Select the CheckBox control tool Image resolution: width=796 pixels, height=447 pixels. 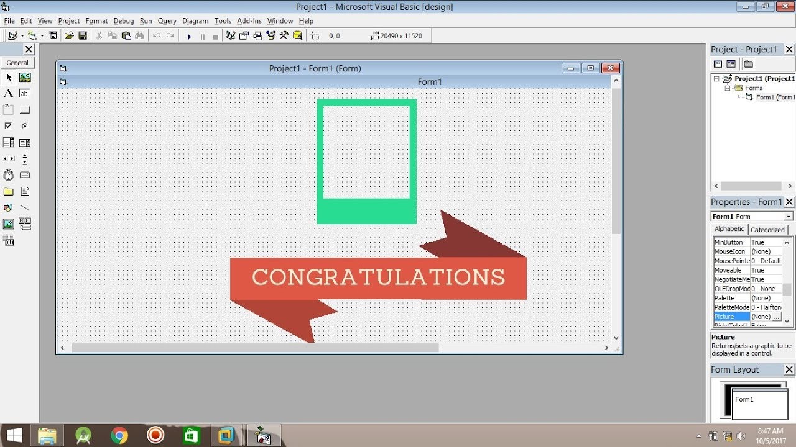point(9,126)
